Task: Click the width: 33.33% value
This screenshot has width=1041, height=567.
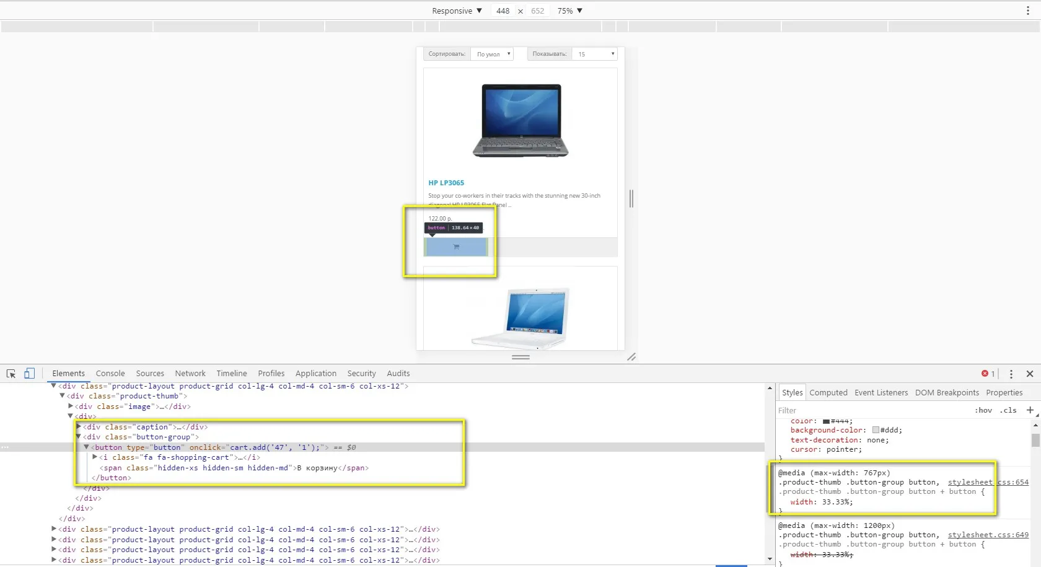Action: pyautogui.click(x=837, y=502)
